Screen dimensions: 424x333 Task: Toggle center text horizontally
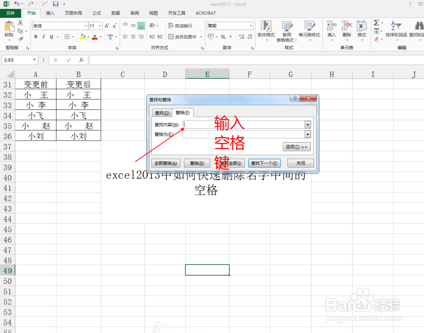(x=133, y=37)
